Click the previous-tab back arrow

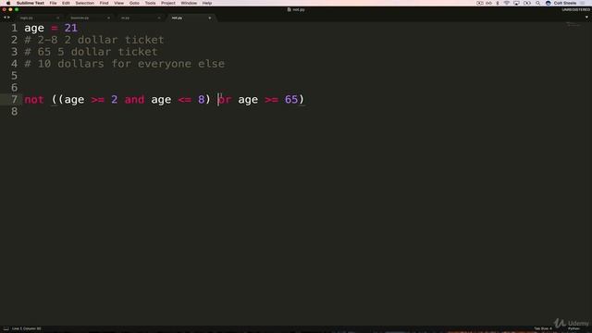pos(5,18)
